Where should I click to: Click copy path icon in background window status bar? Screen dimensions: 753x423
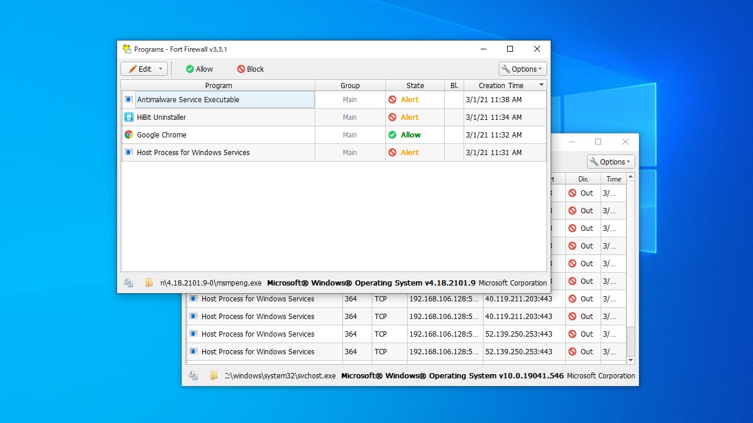[194, 375]
